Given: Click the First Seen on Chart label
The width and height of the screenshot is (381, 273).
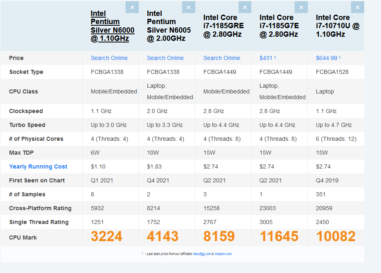Looking at the screenshot, I should [37, 180].
